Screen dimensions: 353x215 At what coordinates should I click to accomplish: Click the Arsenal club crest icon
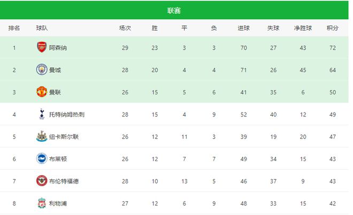point(41,47)
